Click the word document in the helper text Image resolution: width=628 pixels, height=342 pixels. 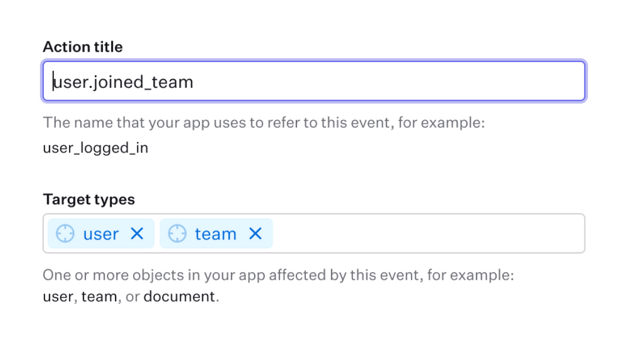pos(179,296)
